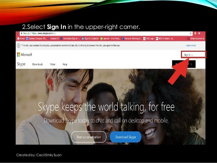This screenshot has height=163, width=217.
Task: Open the Personal Banking bookmark
Action: point(132,38)
